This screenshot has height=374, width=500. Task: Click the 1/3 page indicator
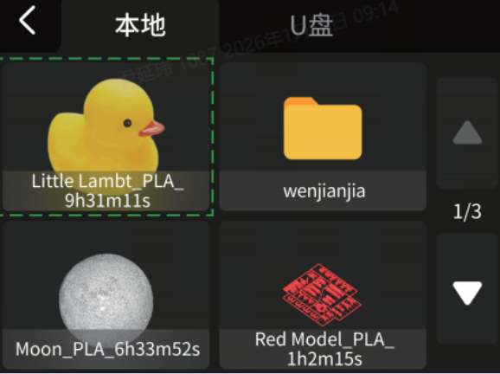pos(467,211)
